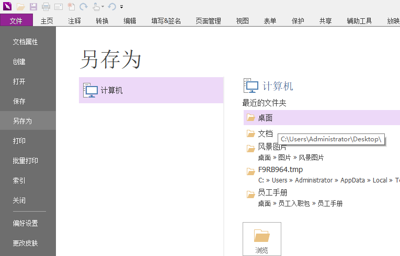Screen dimensions: 400x256
Task: Switch to the 页面管理 tab
Action: [209, 21]
